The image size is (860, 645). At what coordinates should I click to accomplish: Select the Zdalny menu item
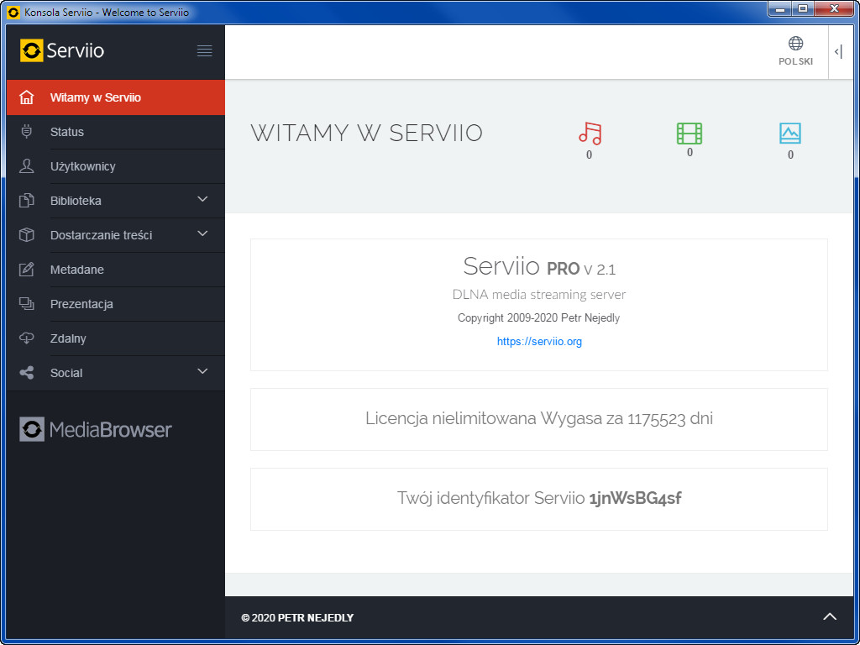pyautogui.click(x=116, y=338)
